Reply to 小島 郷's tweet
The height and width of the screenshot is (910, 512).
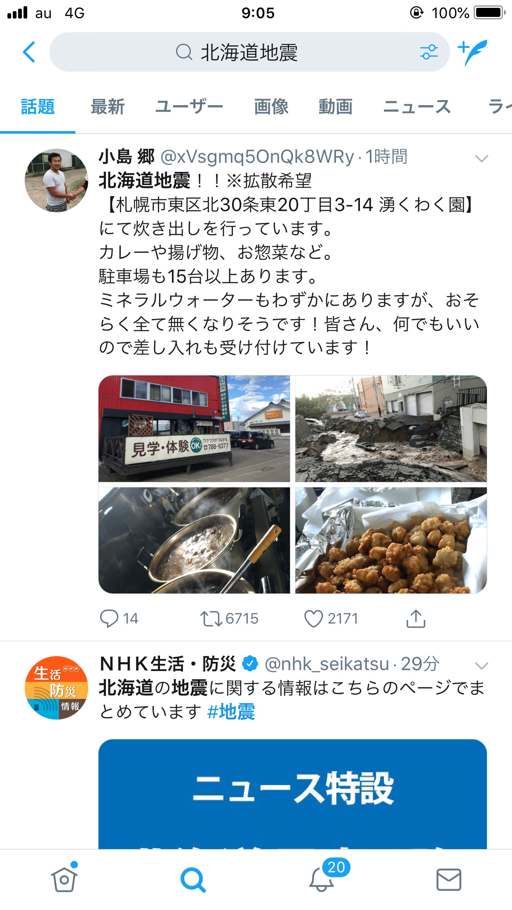tap(109, 619)
